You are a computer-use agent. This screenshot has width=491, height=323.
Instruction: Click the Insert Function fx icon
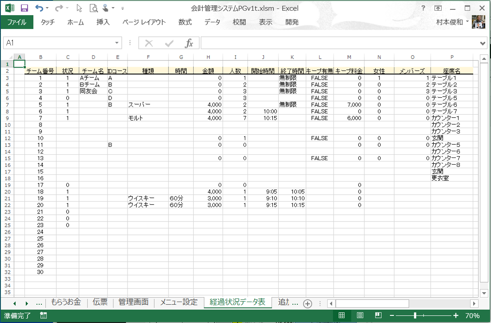189,43
